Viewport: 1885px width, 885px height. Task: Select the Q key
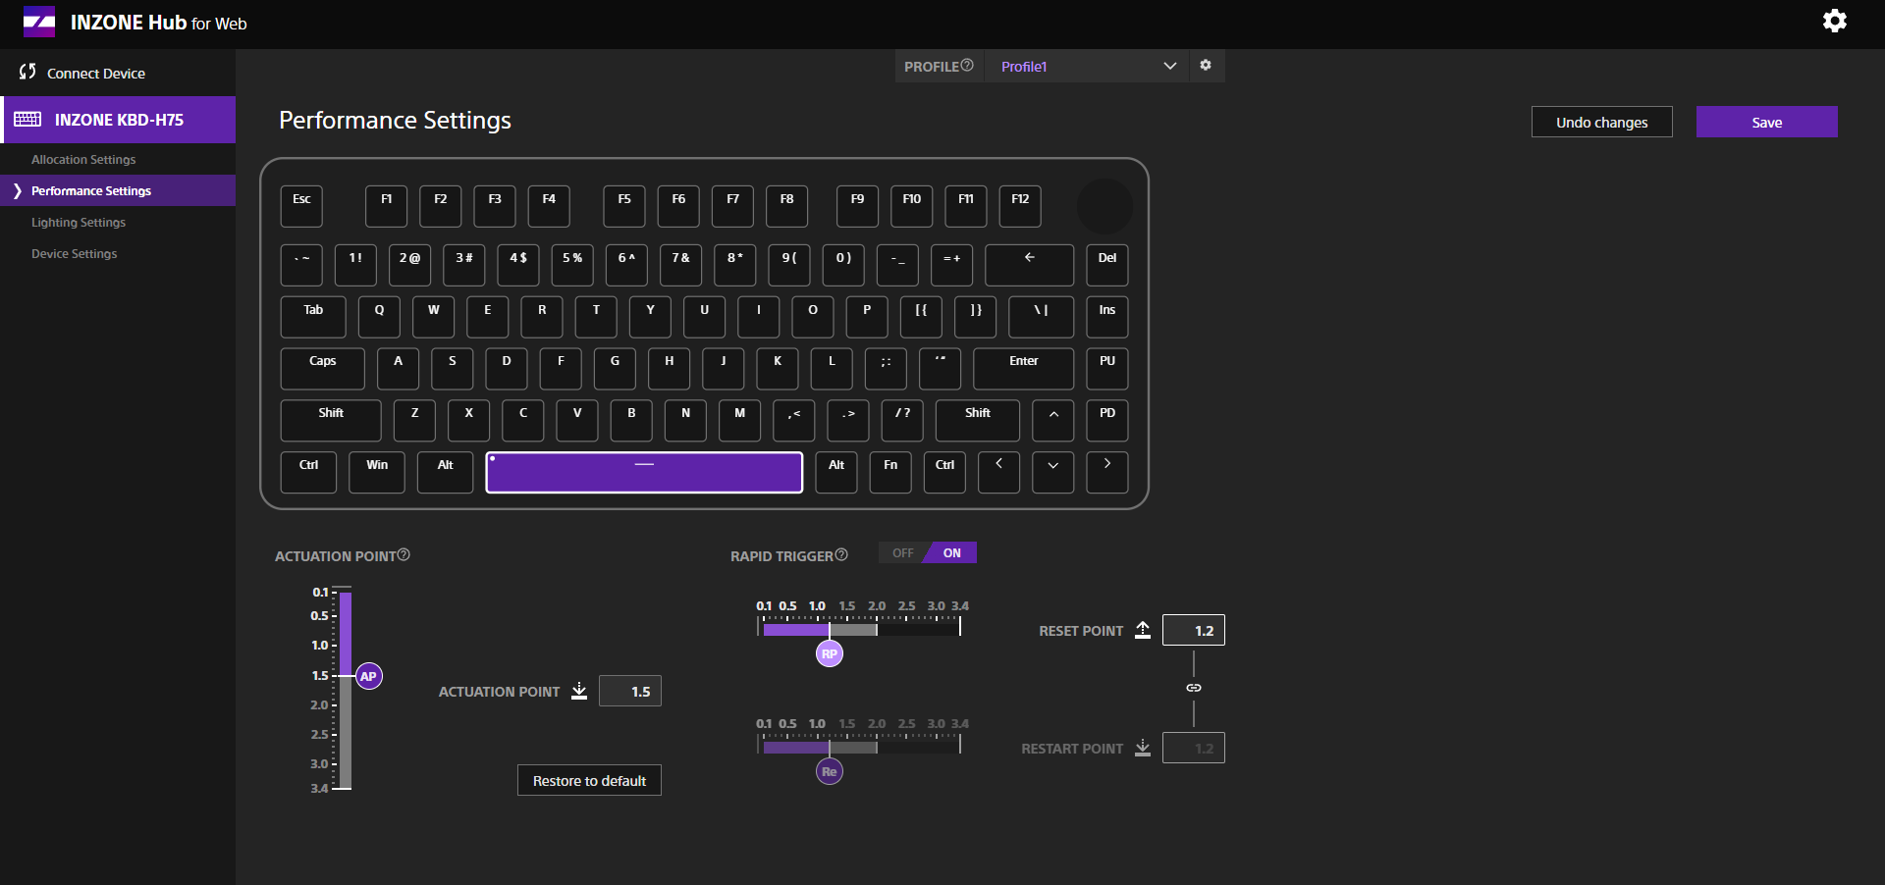379,317
